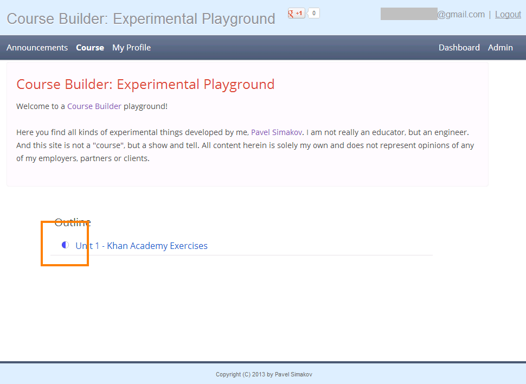Click the paragraph mentioning employers and clients
The width and height of the screenshot is (526, 384).
pos(245,145)
